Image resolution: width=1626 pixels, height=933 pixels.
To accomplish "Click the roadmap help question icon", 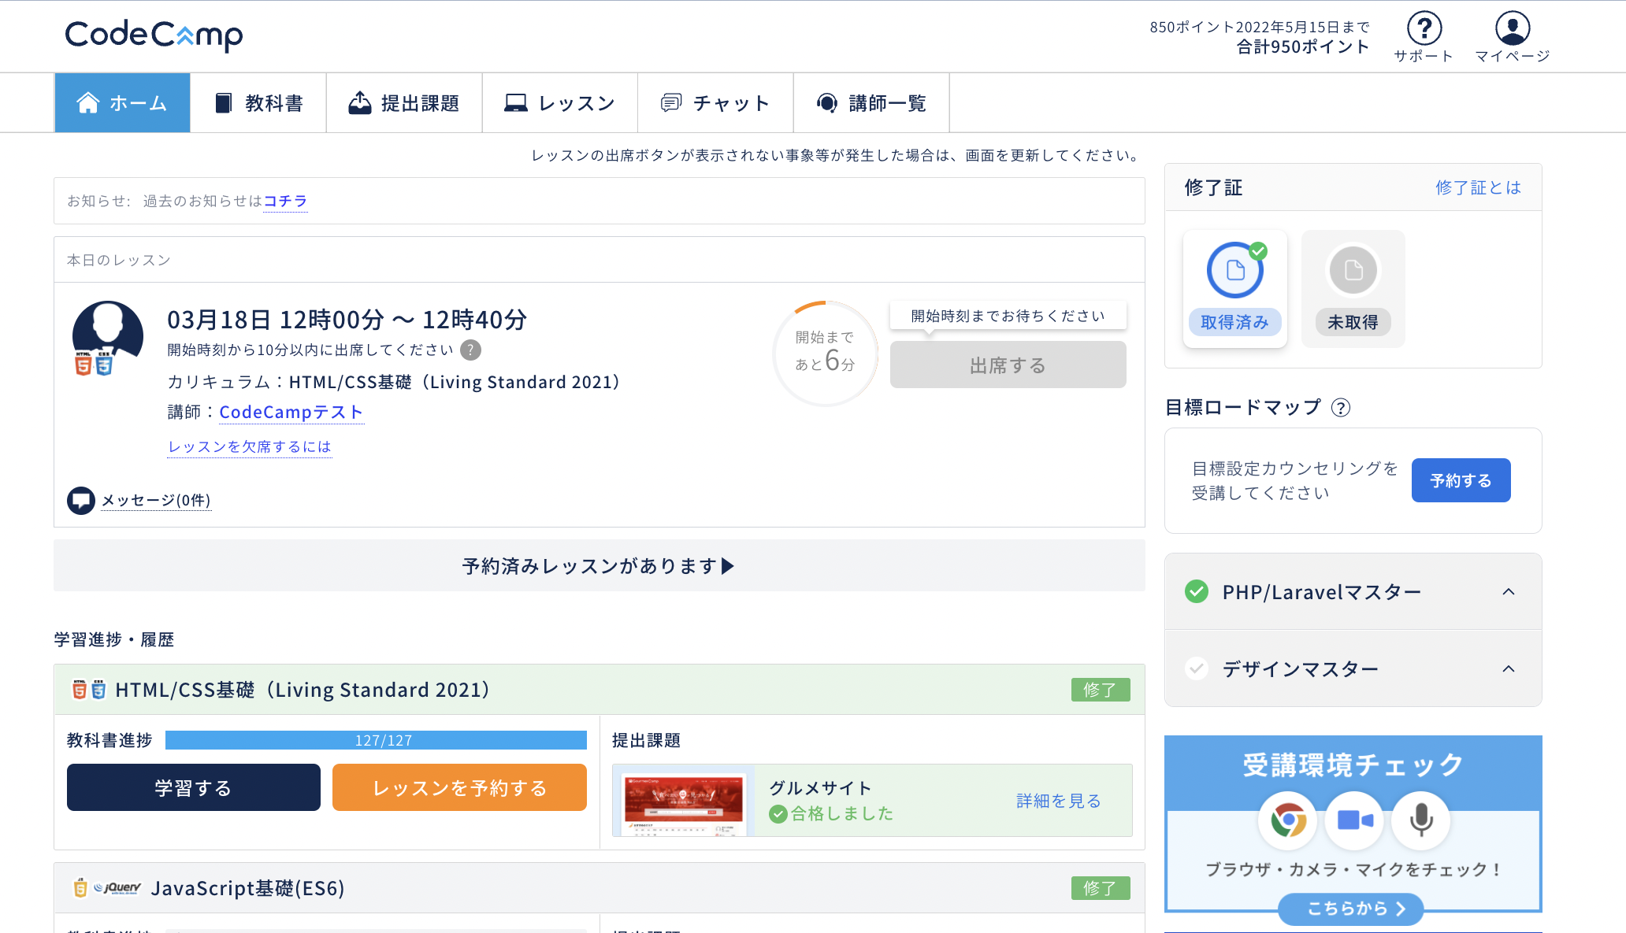I will click(1340, 408).
